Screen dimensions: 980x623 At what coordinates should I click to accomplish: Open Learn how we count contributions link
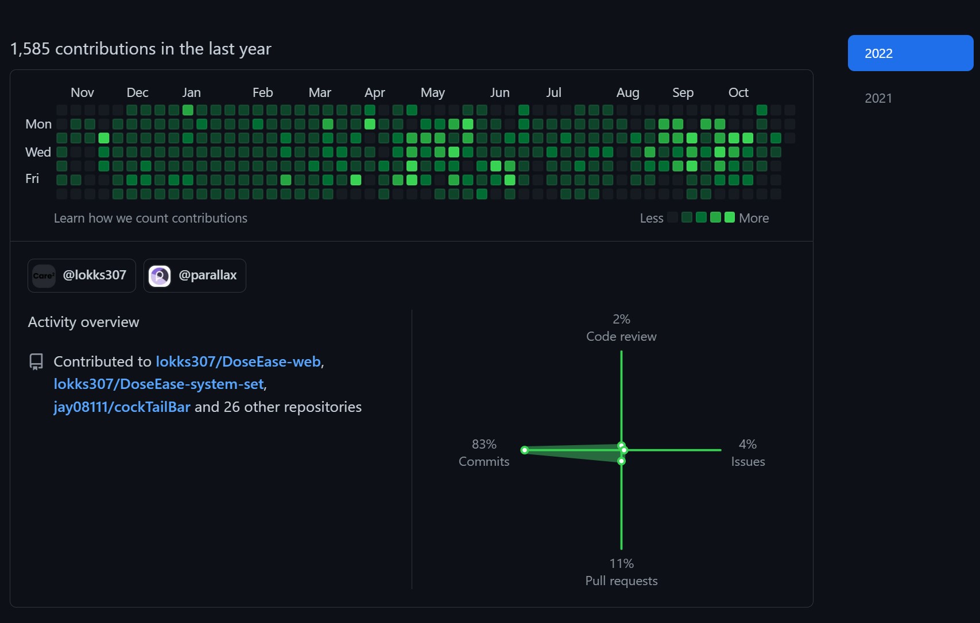click(150, 218)
